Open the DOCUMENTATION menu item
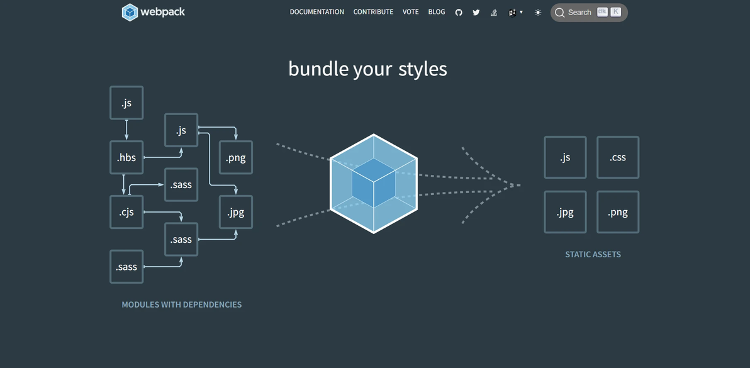This screenshot has width=750, height=368. 316,12
